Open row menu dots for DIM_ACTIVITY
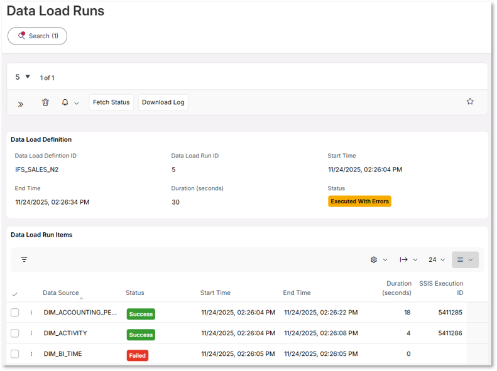497x371 pixels. [31, 333]
